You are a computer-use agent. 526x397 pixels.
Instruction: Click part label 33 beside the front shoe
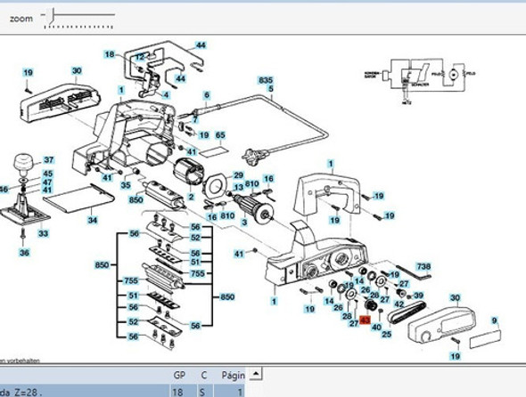point(44,233)
